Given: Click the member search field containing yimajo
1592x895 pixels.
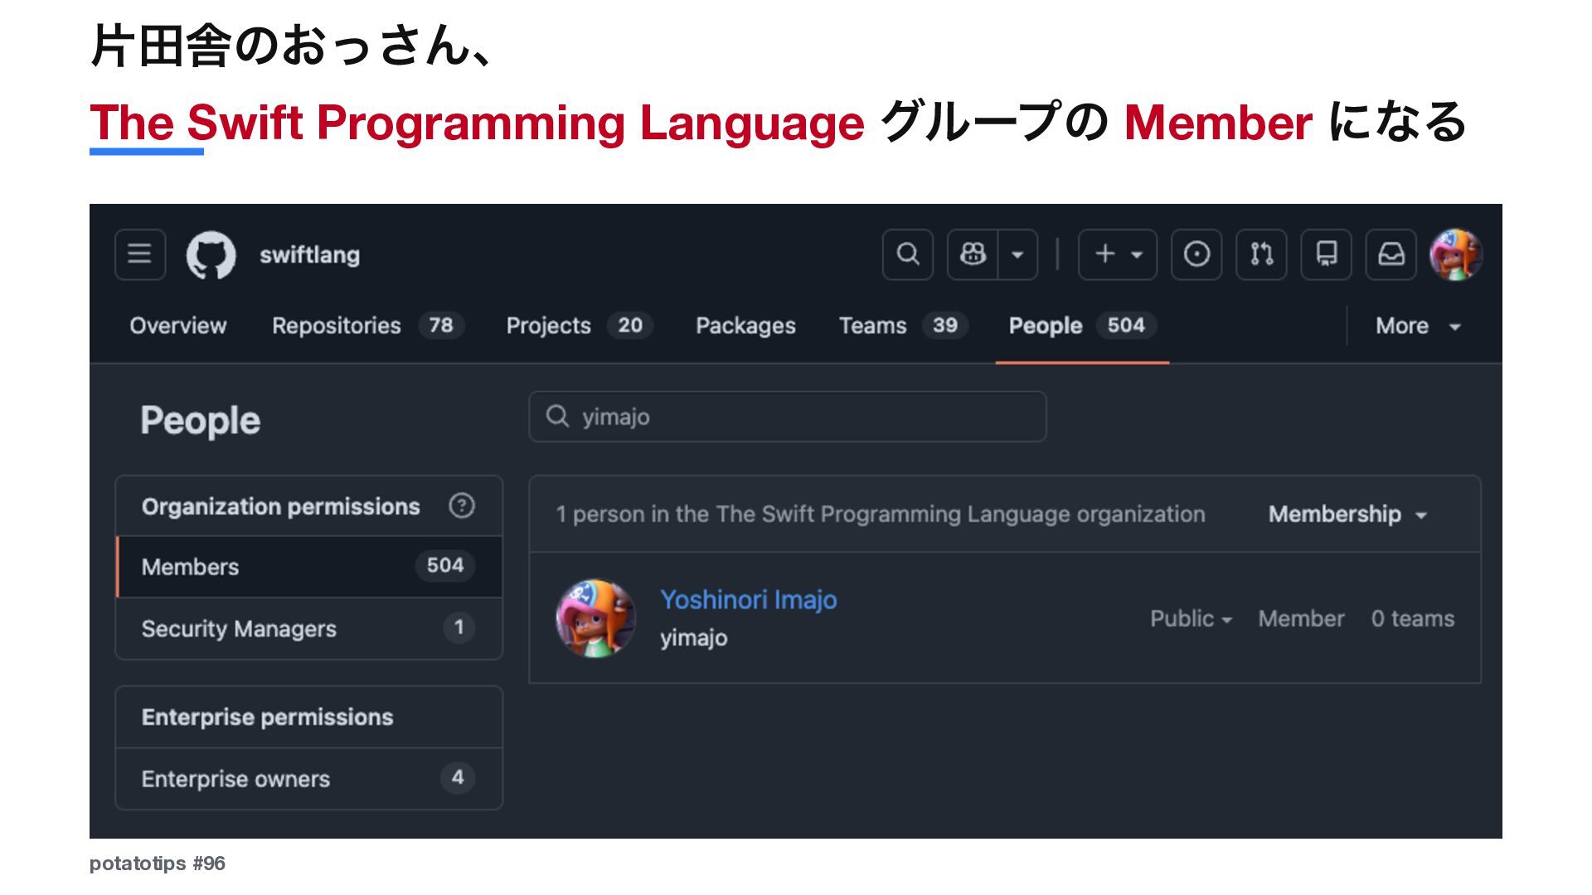Looking at the screenshot, I should (x=788, y=416).
